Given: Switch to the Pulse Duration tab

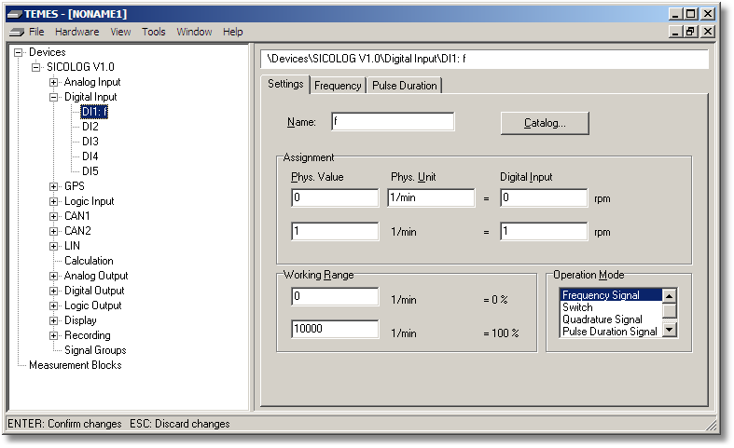Looking at the screenshot, I should (x=405, y=86).
